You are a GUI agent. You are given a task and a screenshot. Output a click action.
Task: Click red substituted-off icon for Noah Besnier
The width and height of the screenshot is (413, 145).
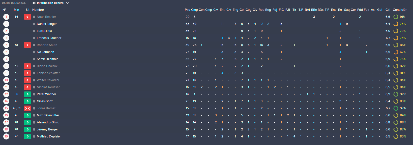[27, 17]
